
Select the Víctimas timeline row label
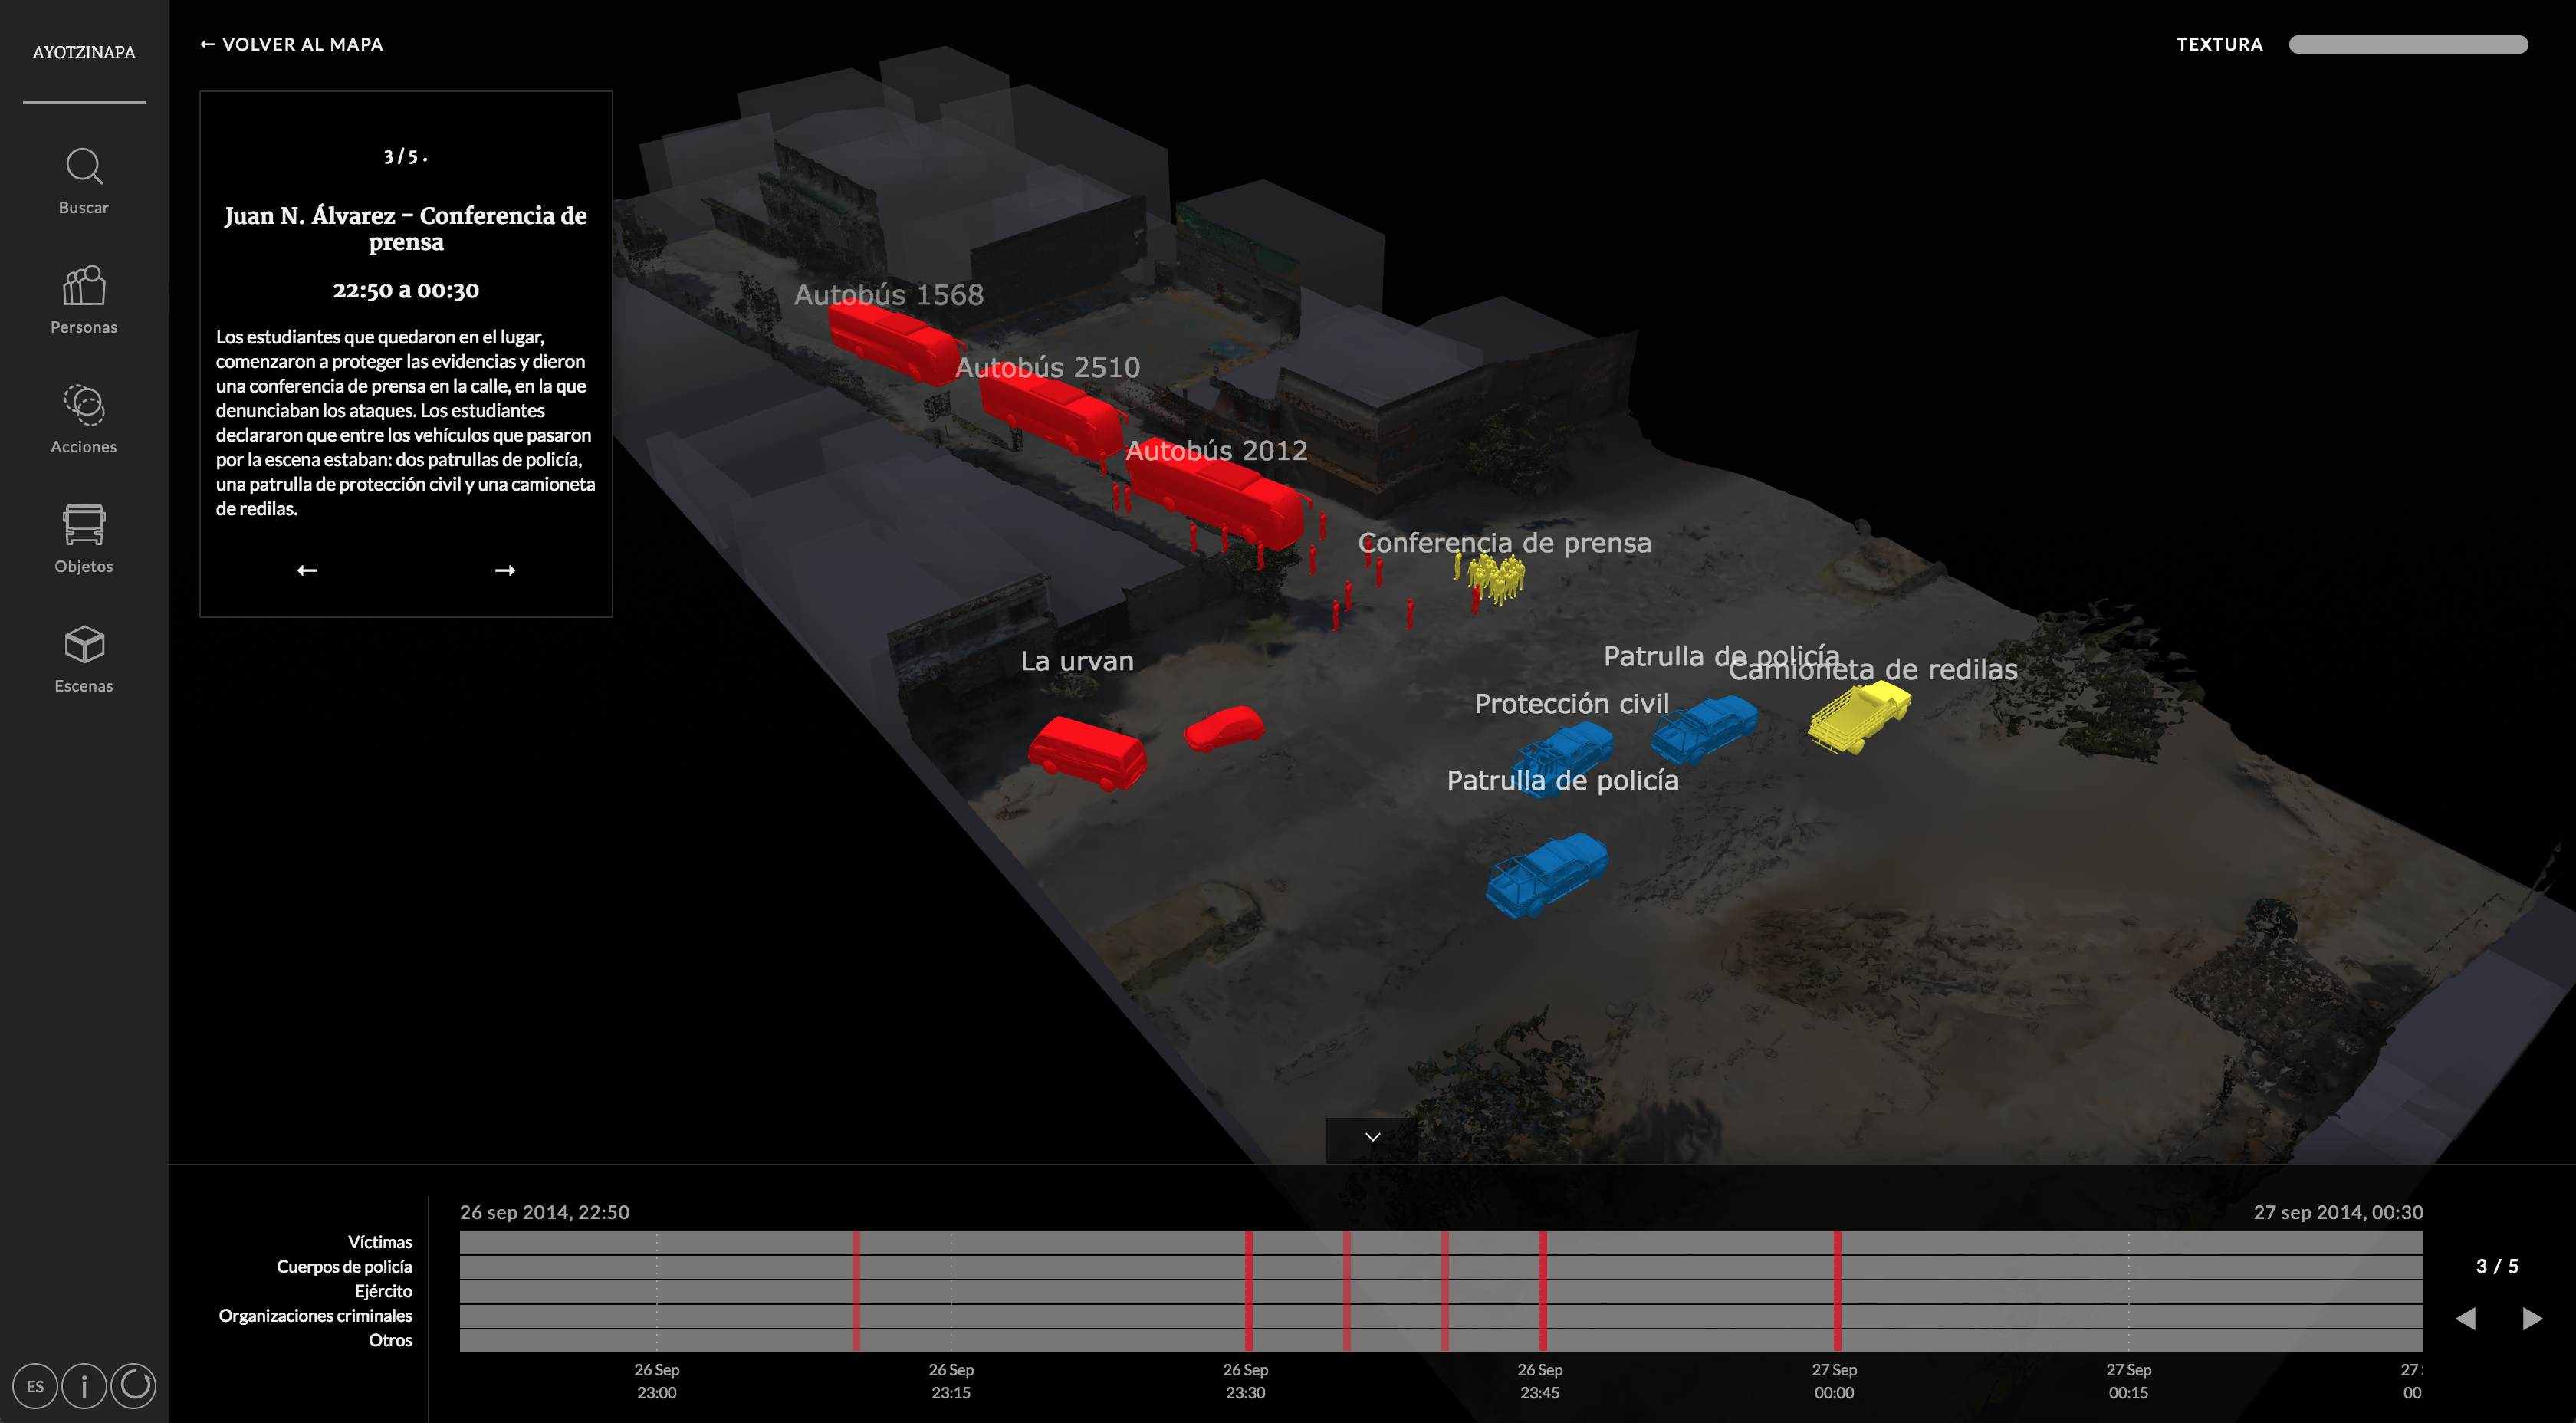click(379, 1242)
